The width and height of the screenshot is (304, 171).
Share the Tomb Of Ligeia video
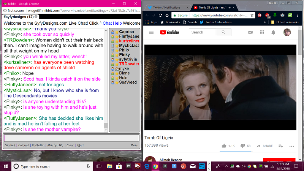(x=264, y=146)
